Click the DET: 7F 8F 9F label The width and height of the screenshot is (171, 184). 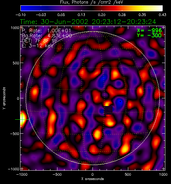click(40, 41)
